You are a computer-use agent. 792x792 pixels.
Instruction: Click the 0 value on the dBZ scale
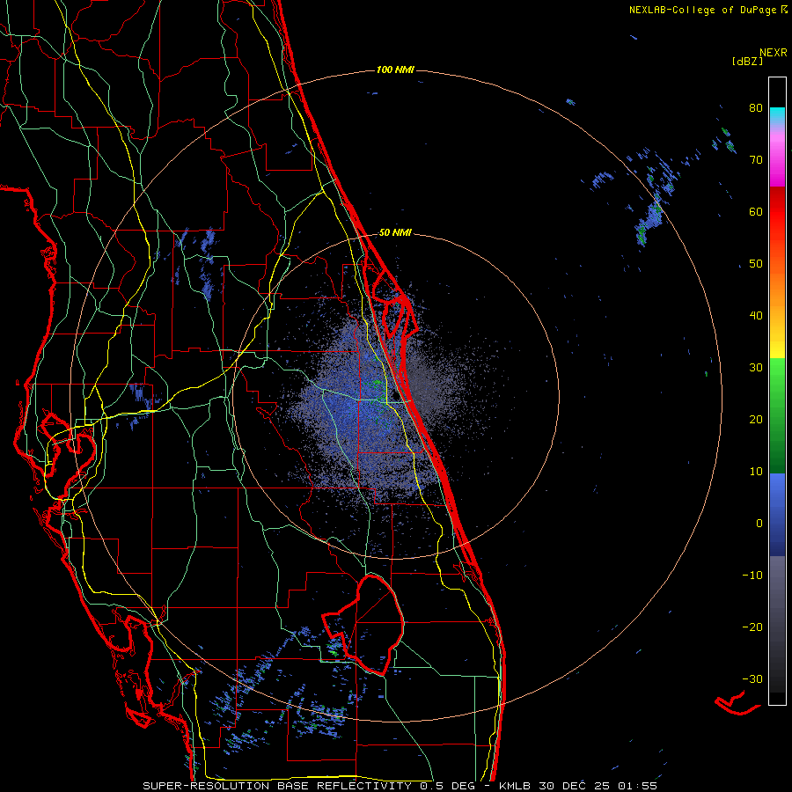coord(759,524)
